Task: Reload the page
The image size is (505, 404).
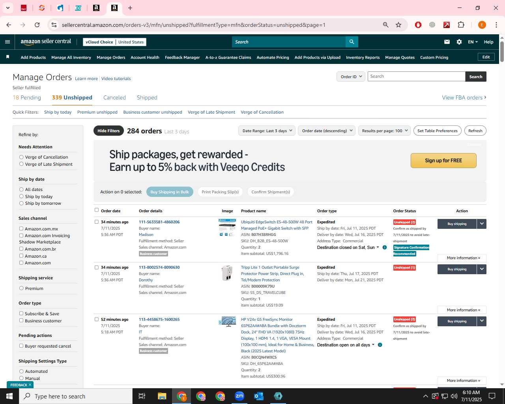Action: pyautogui.click(x=37, y=25)
